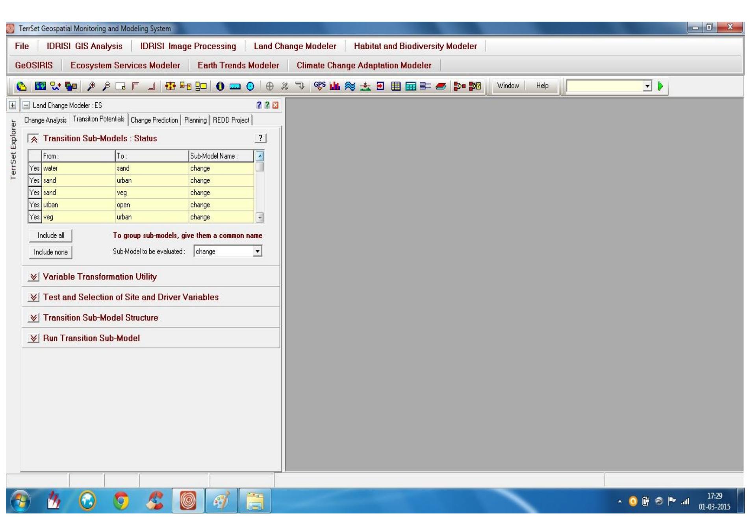Click the red arrow import box icon
Viewport: 749px width, 517px height.
[380, 86]
